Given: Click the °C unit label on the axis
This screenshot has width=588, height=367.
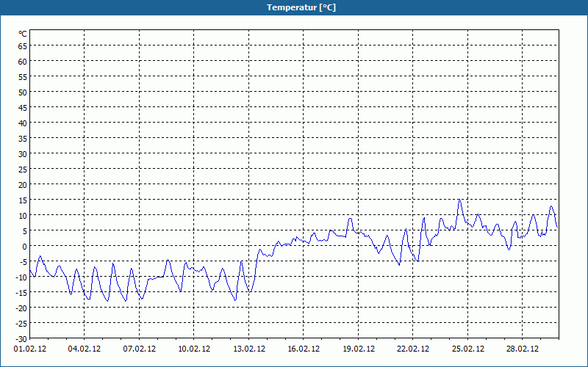Looking at the screenshot, I should (23, 34).
